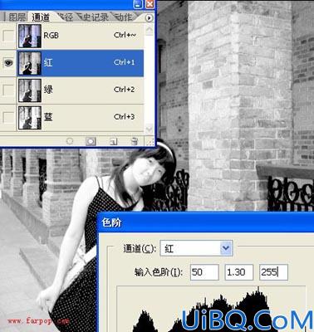The height and width of the screenshot is (332, 314).
Task: Switch to the 图层 tab
Action: (x=17, y=17)
